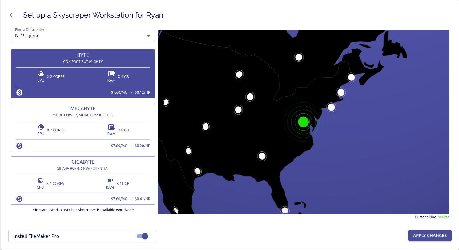Click the dollar icon in GIGABYTE plan
459x250 pixels.
click(19, 199)
